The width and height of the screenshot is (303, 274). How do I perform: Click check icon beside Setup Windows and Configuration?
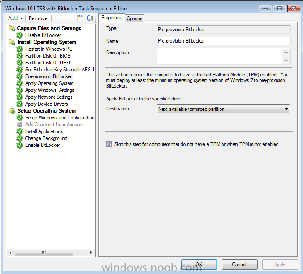20,118
